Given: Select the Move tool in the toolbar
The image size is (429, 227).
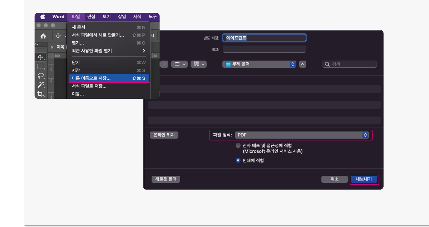Looking at the screenshot, I should click(x=40, y=57).
